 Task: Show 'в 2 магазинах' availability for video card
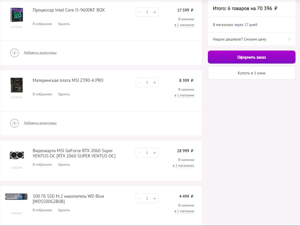(x=184, y=166)
